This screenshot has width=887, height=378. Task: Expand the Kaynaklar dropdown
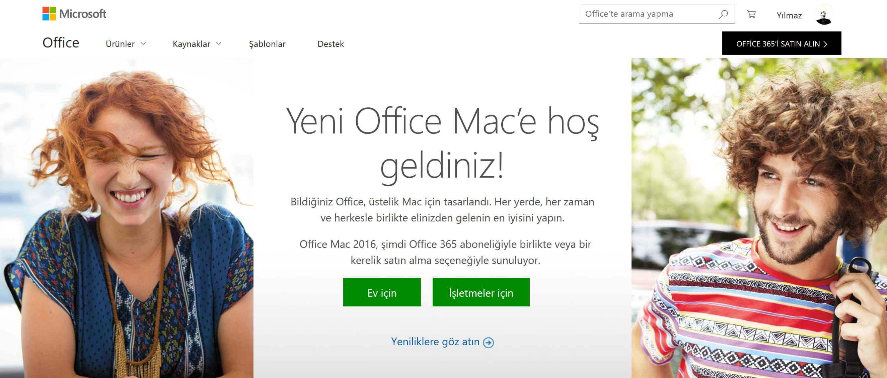(x=197, y=44)
